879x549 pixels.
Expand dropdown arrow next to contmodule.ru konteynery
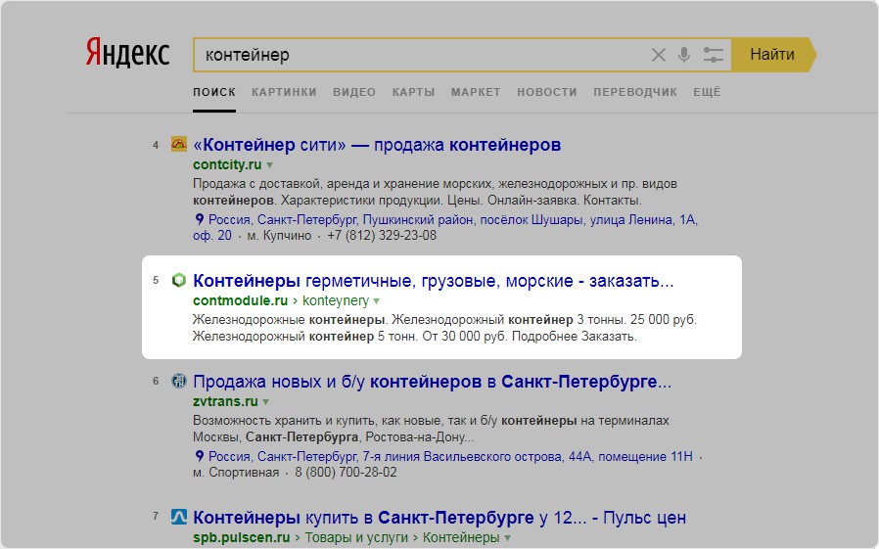tap(377, 301)
